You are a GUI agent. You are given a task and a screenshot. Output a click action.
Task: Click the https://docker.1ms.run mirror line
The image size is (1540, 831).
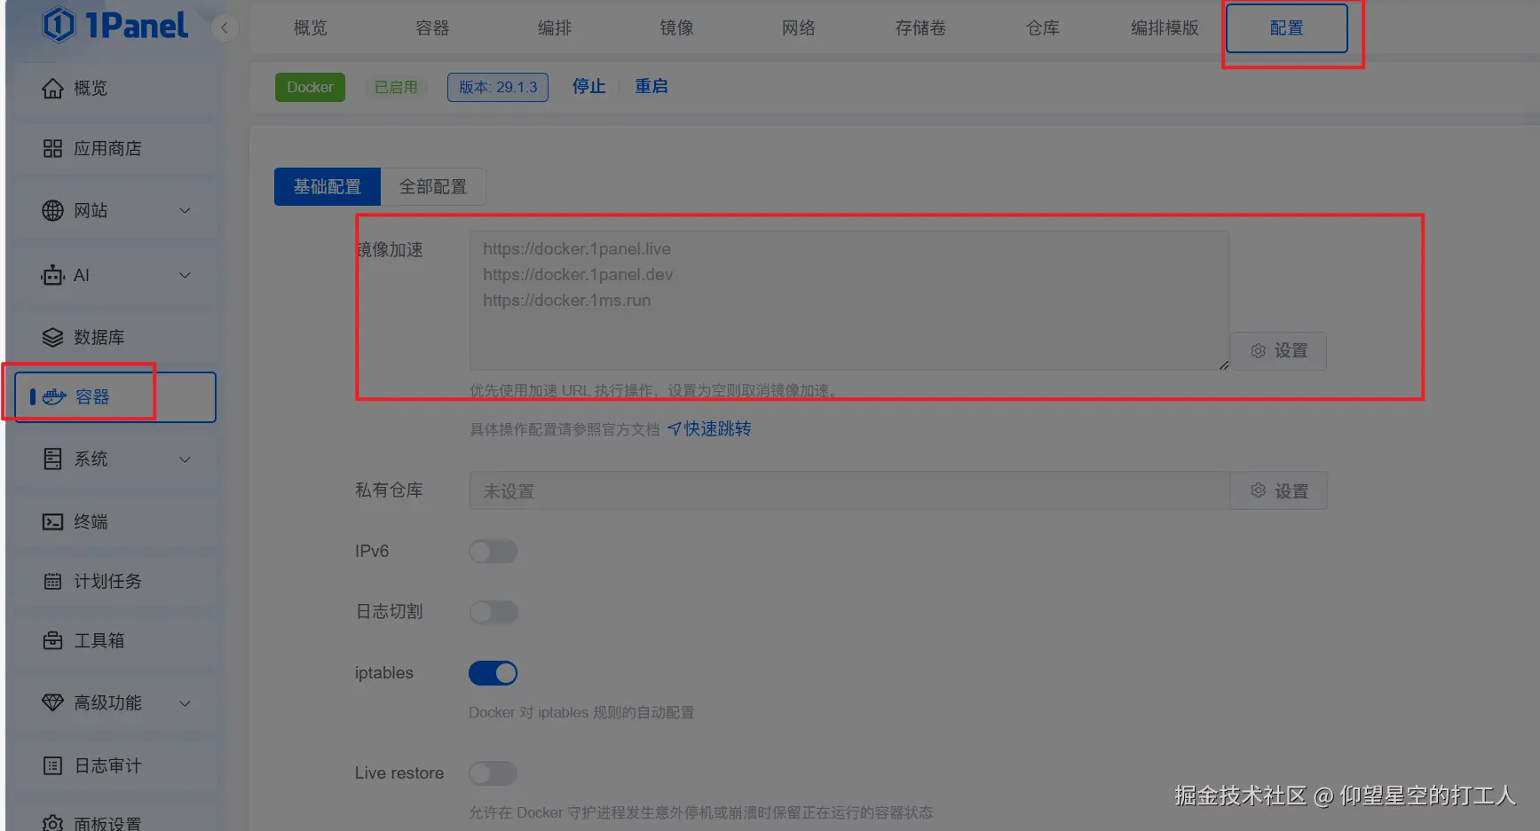(x=567, y=301)
